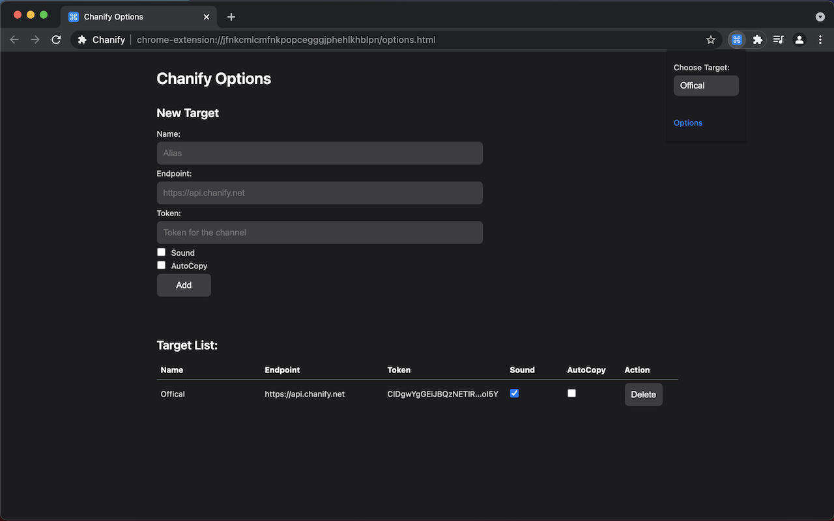Click the media control playlist icon
Screen dimensions: 834x521
click(778, 40)
